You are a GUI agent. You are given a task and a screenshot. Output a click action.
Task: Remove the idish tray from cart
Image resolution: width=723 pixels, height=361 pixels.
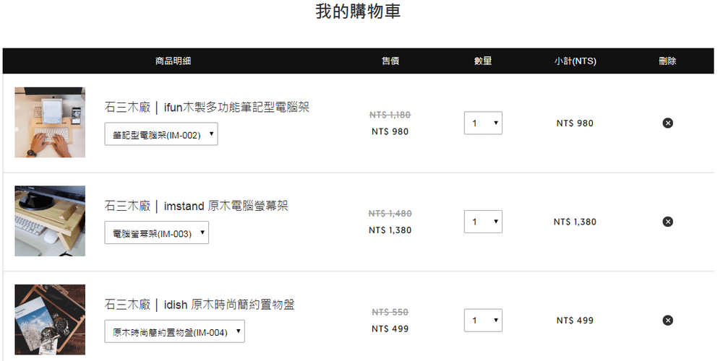[667, 320]
